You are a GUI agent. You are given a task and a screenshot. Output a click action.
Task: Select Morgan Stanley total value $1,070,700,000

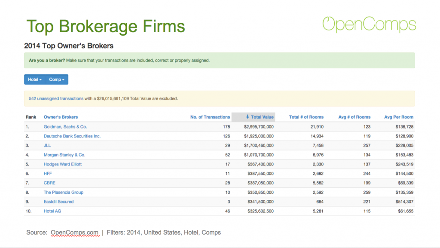pyautogui.click(x=259, y=155)
